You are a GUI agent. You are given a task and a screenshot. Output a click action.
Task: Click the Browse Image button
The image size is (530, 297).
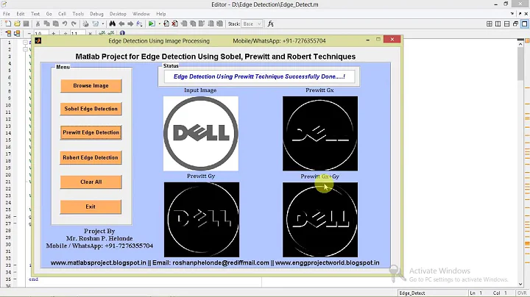[x=91, y=86]
